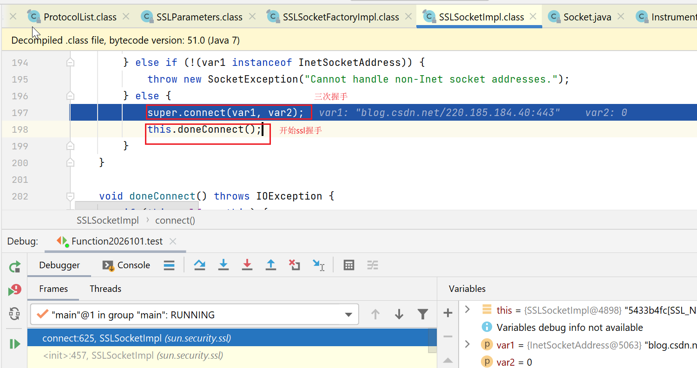Click the Step Out up-arrow icon
Screen dimensions: 697x368
(x=271, y=265)
